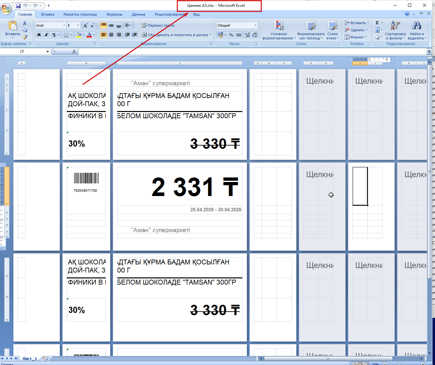Open the text orientation button
The image size is (435, 365).
click(129, 25)
